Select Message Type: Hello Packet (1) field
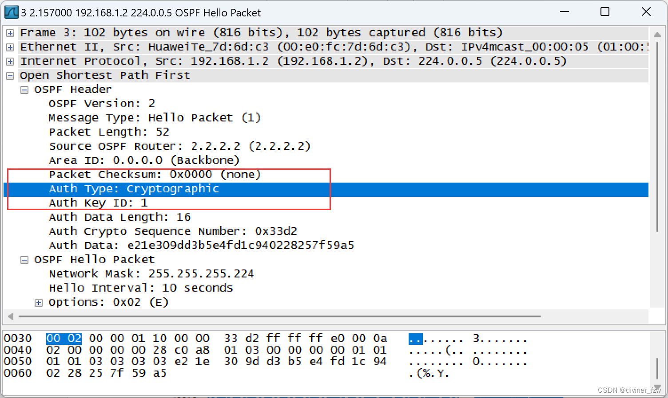 pyautogui.click(x=155, y=118)
